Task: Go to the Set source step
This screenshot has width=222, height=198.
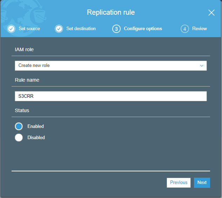Action: (x=29, y=29)
